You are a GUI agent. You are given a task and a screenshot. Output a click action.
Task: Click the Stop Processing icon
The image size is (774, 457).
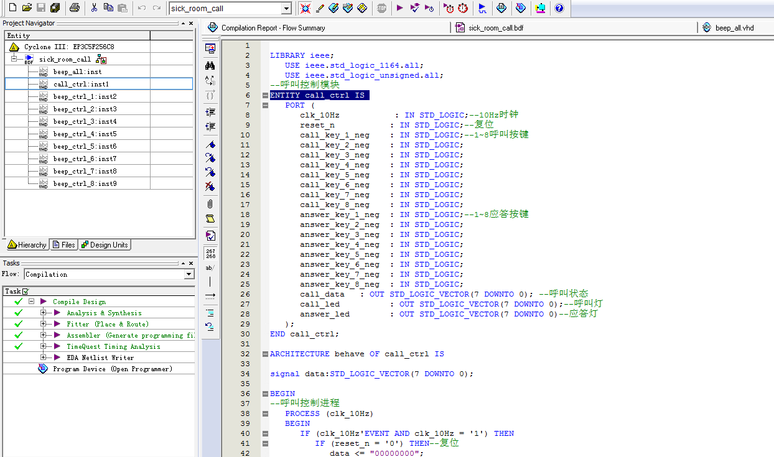click(x=381, y=8)
